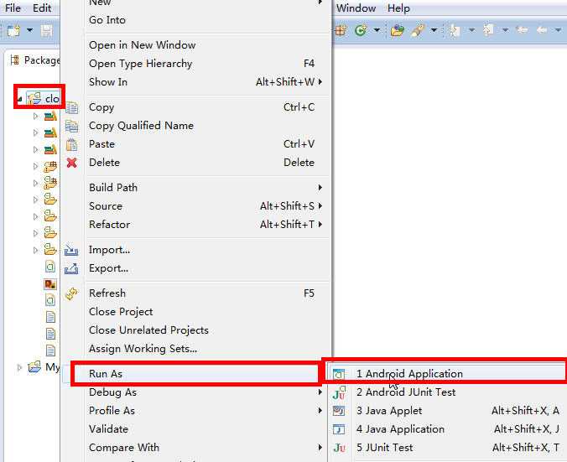Expand the My project tree node

(19, 367)
